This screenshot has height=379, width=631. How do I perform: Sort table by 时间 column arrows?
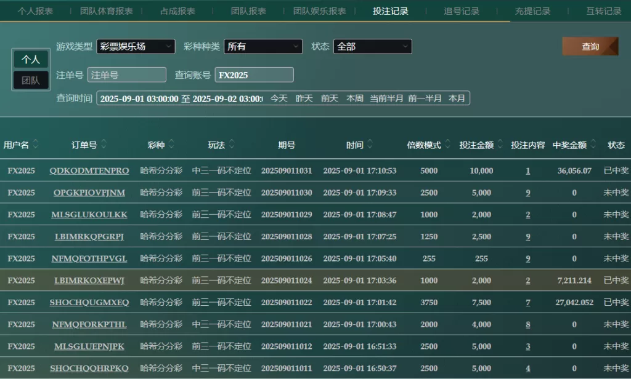click(370, 145)
